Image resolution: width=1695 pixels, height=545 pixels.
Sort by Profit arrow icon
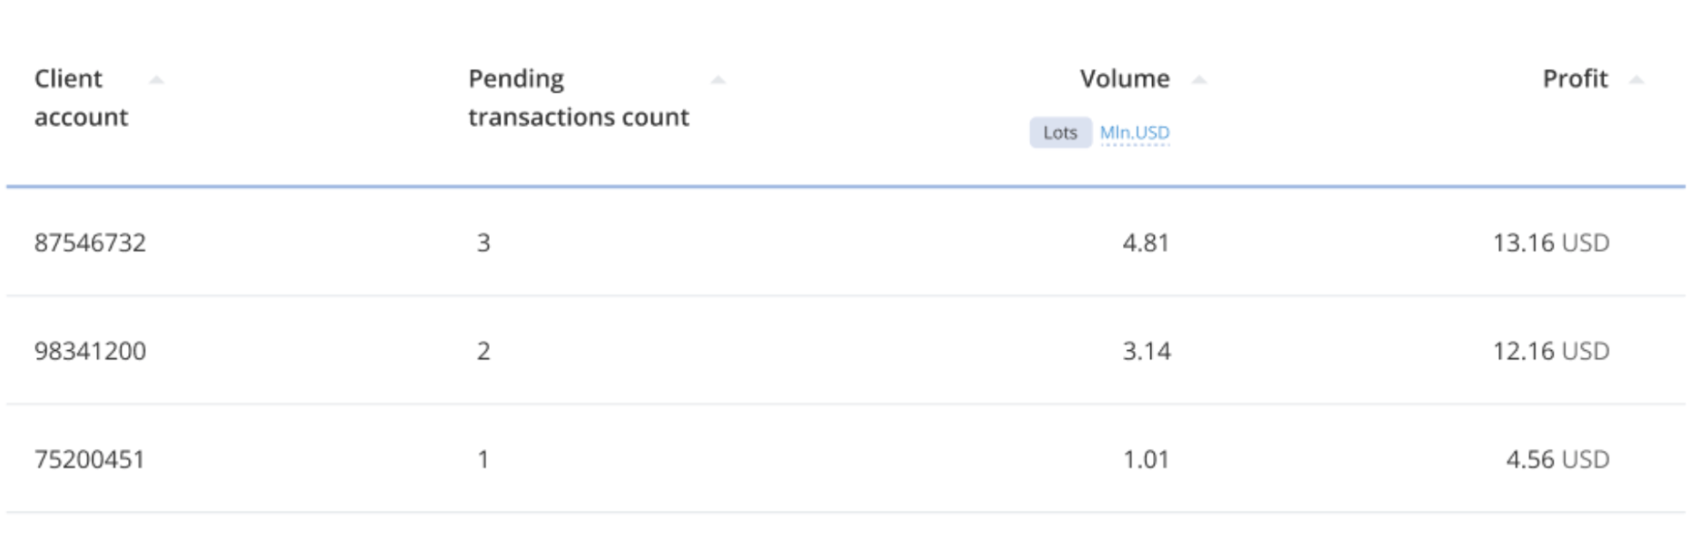1636,80
